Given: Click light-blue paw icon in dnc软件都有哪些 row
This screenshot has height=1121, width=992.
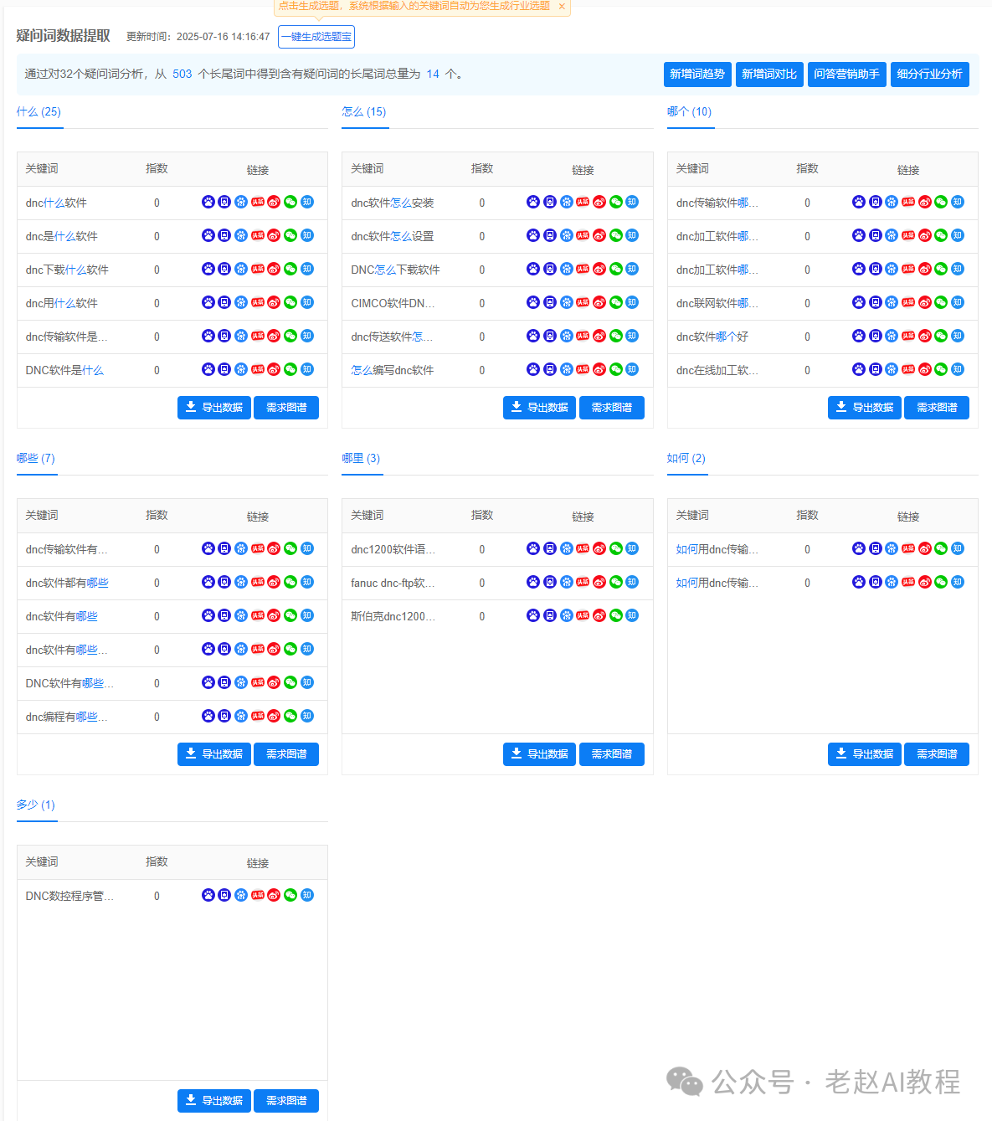Looking at the screenshot, I should [241, 582].
